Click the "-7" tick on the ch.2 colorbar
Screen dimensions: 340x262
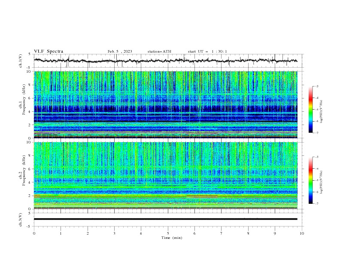point(316,204)
